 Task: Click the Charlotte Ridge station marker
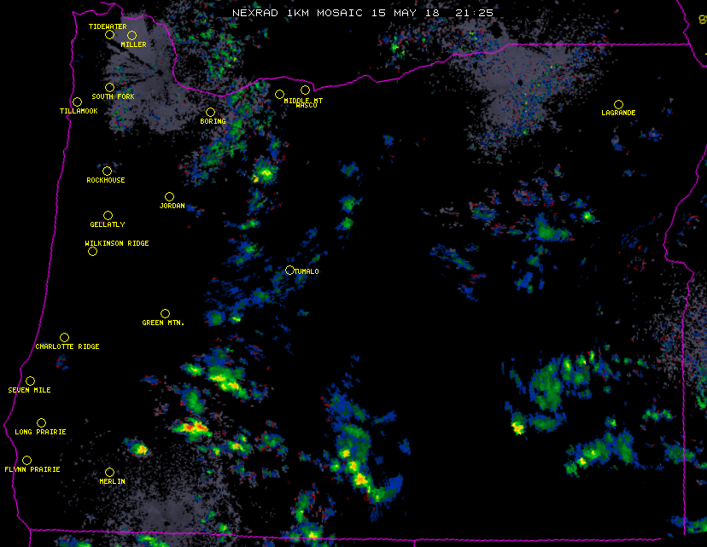[x=64, y=337]
